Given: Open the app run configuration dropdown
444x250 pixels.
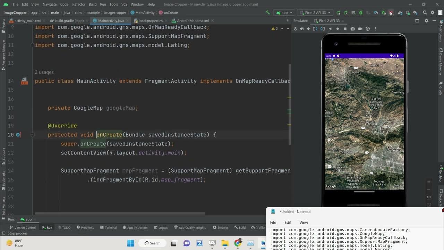Looking at the screenshot, I should pos(284,12).
